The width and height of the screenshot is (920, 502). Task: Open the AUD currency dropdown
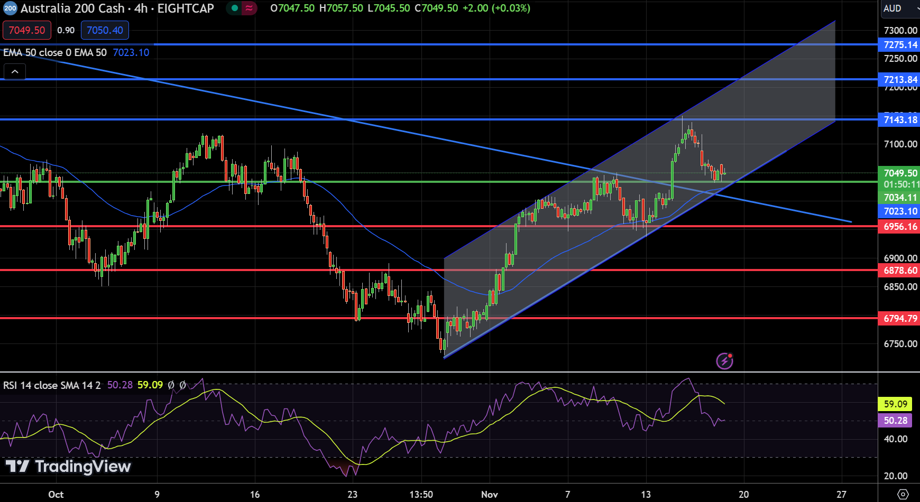point(900,8)
